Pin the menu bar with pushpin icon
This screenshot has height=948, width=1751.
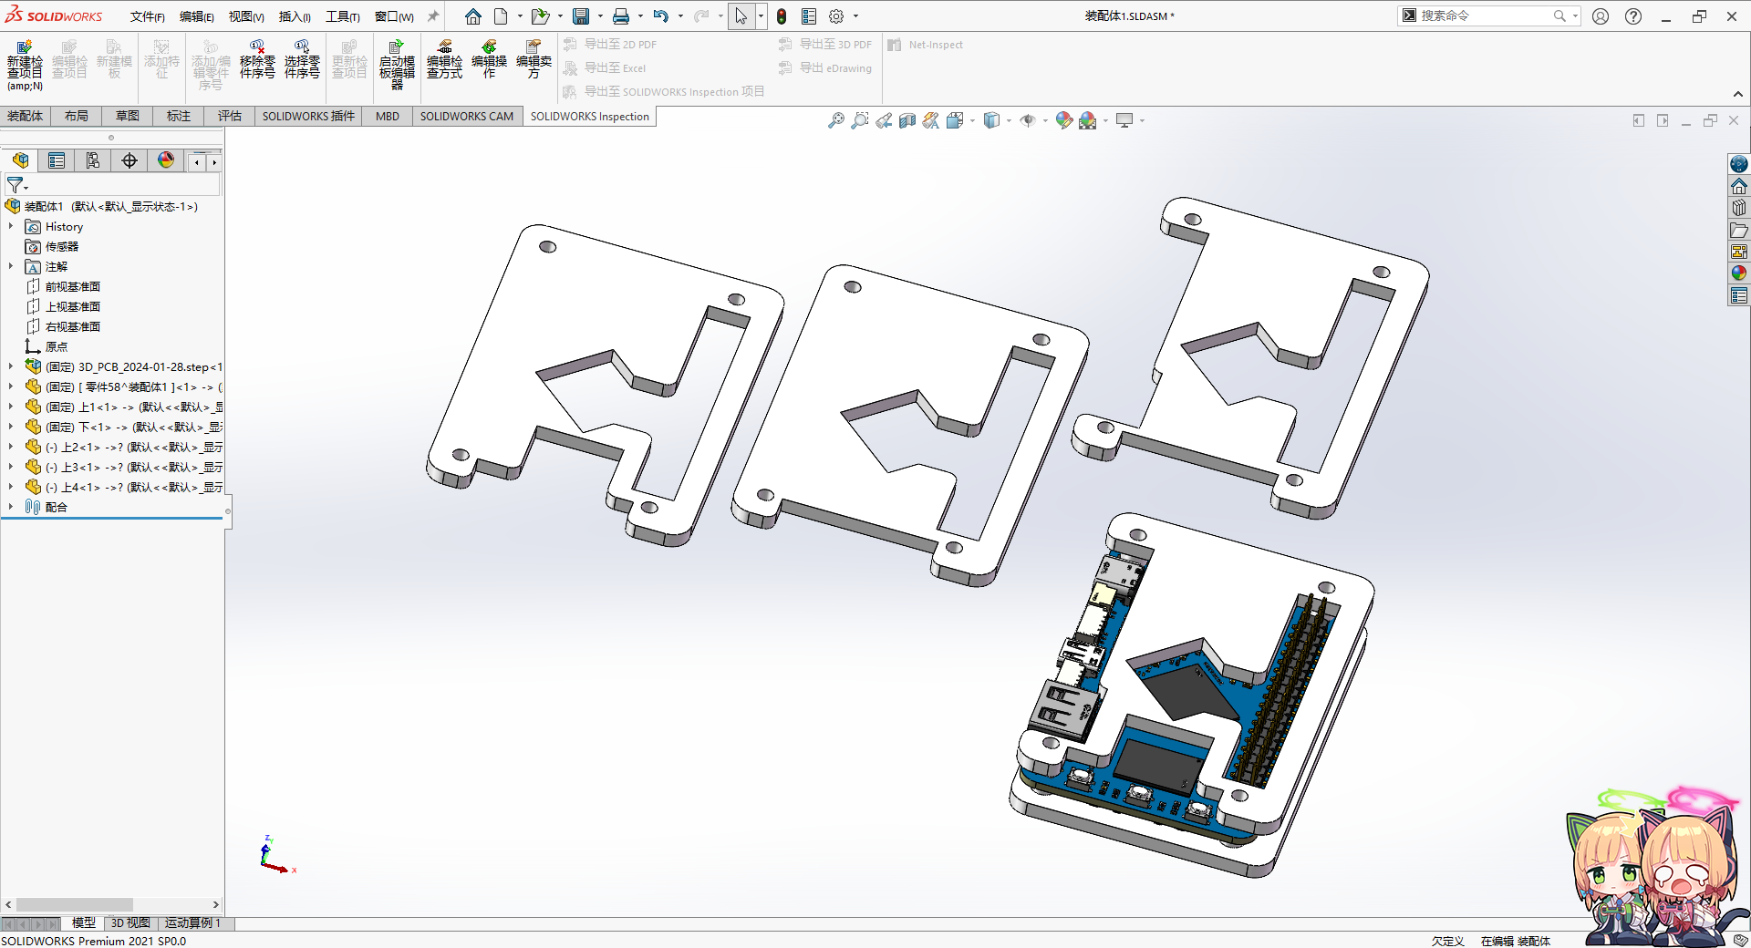tap(433, 16)
